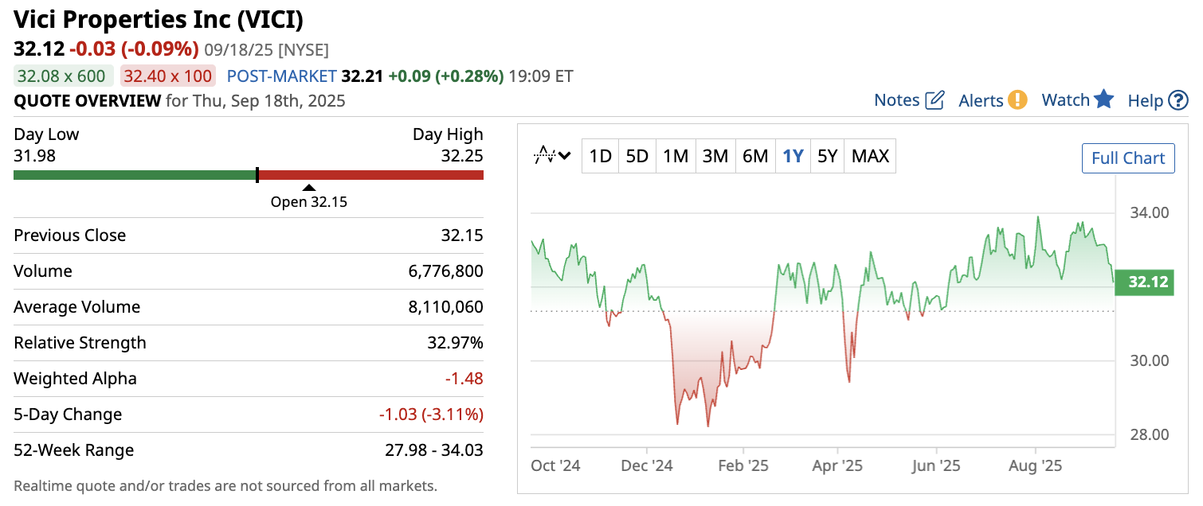Select the 1M chart period
This screenshot has width=1203, height=506.
tap(676, 156)
